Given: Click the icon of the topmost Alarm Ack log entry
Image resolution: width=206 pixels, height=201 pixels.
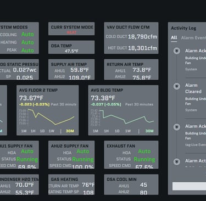Looking at the screenshot, I should click(177, 51).
